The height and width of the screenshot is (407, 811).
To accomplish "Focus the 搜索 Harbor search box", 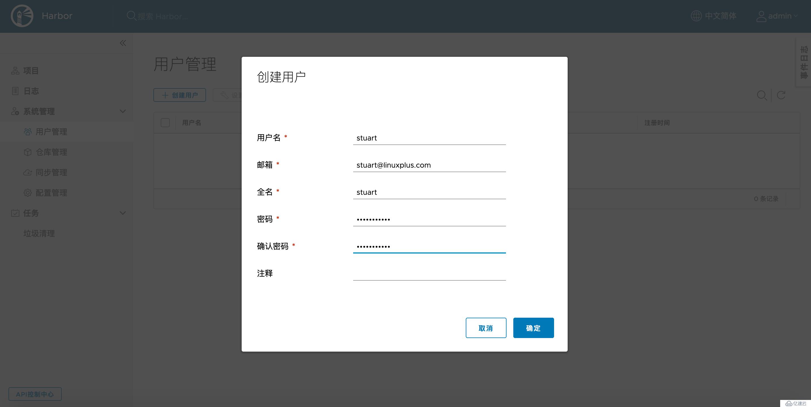I will tap(163, 16).
